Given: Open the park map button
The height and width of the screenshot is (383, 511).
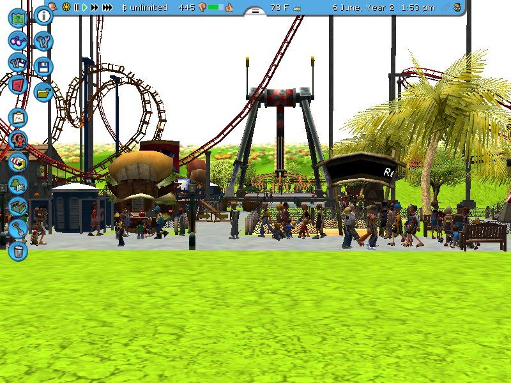Looking at the screenshot, I should 17,17.
